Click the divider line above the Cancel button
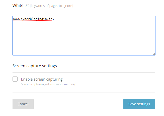The height and width of the screenshot is (116, 164). (x=84, y=93)
